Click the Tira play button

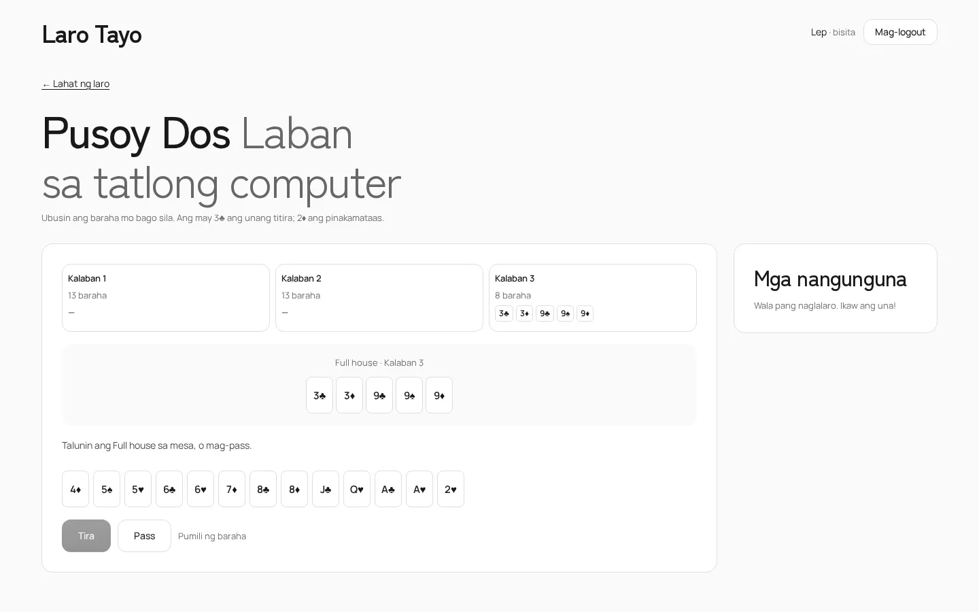pyautogui.click(x=86, y=536)
